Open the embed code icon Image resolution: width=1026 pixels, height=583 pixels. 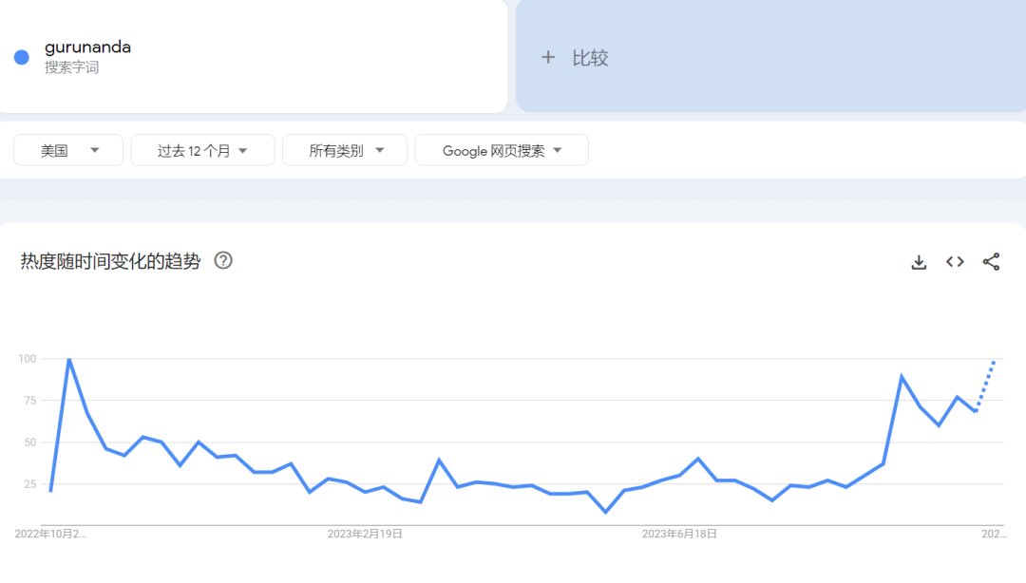(x=955, y=262)
